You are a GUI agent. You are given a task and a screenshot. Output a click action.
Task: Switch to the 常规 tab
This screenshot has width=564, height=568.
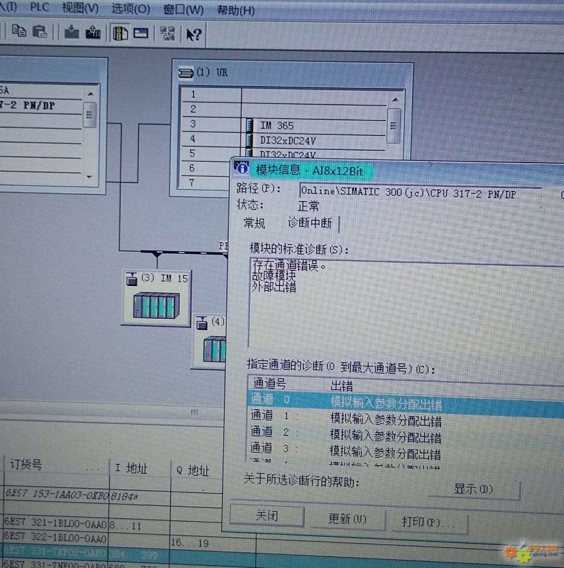255,223
